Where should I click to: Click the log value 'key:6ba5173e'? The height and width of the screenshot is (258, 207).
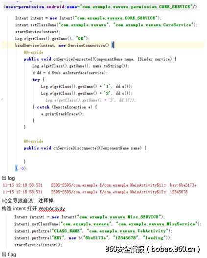click(183, 185)
